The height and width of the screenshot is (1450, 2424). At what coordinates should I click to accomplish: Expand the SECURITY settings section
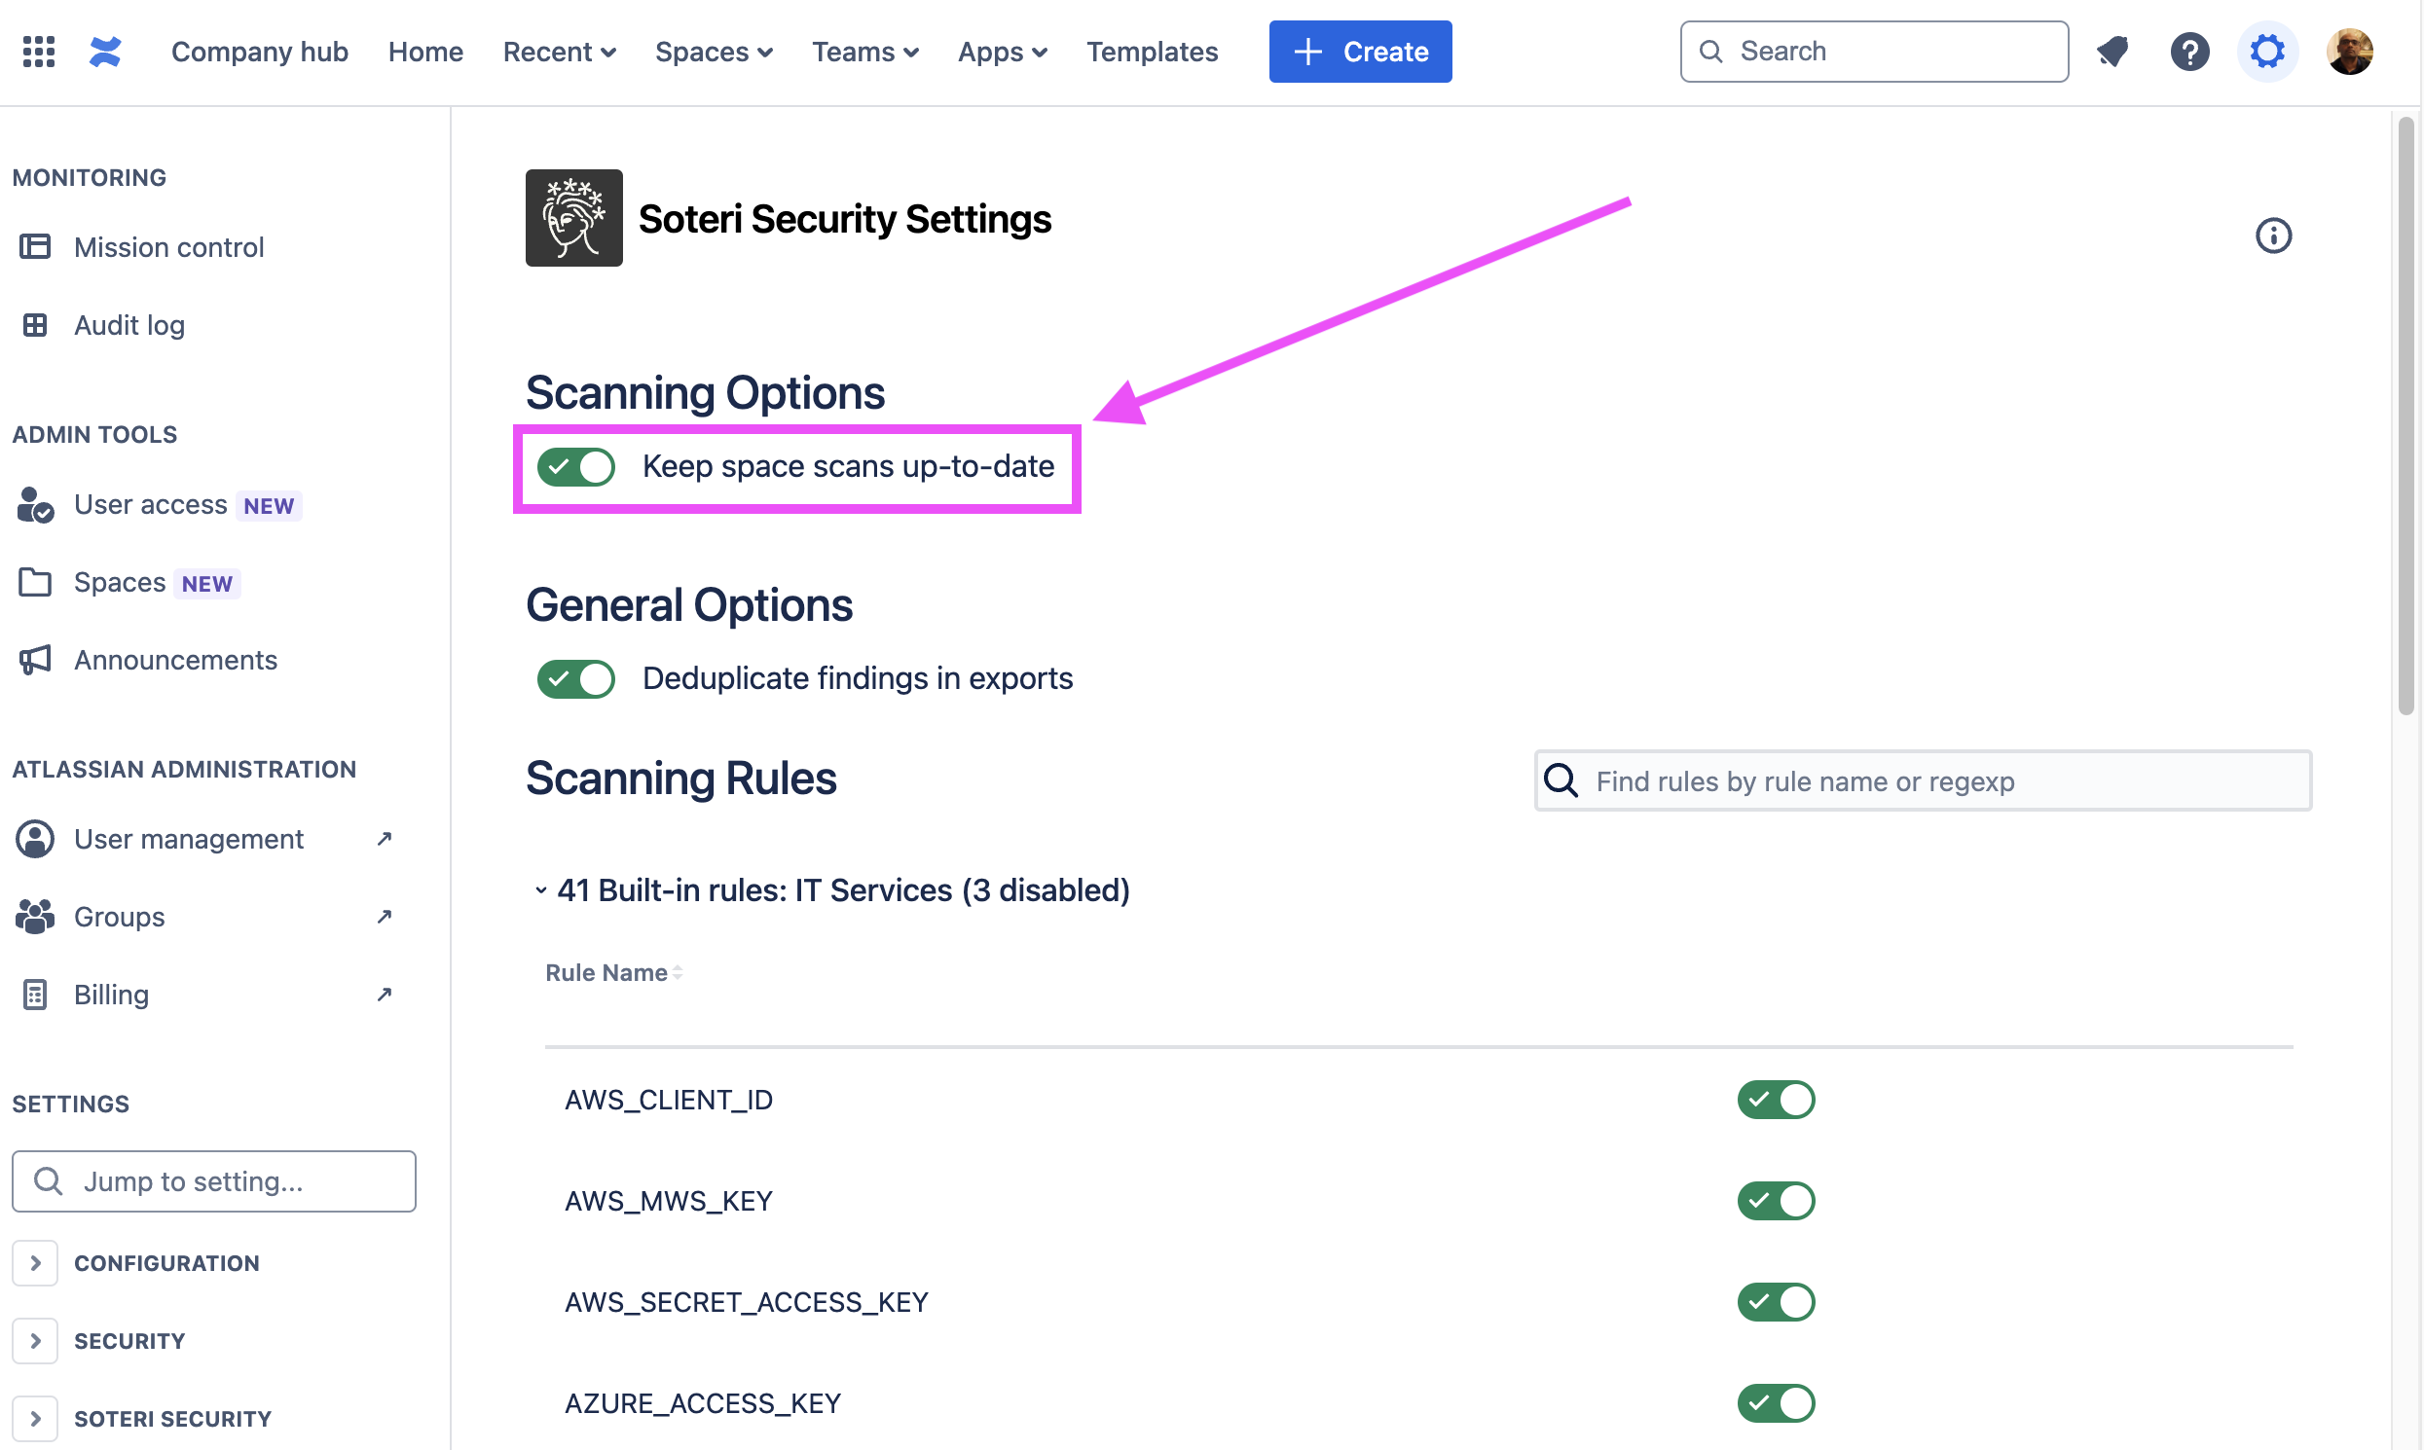coord(35,1342)
